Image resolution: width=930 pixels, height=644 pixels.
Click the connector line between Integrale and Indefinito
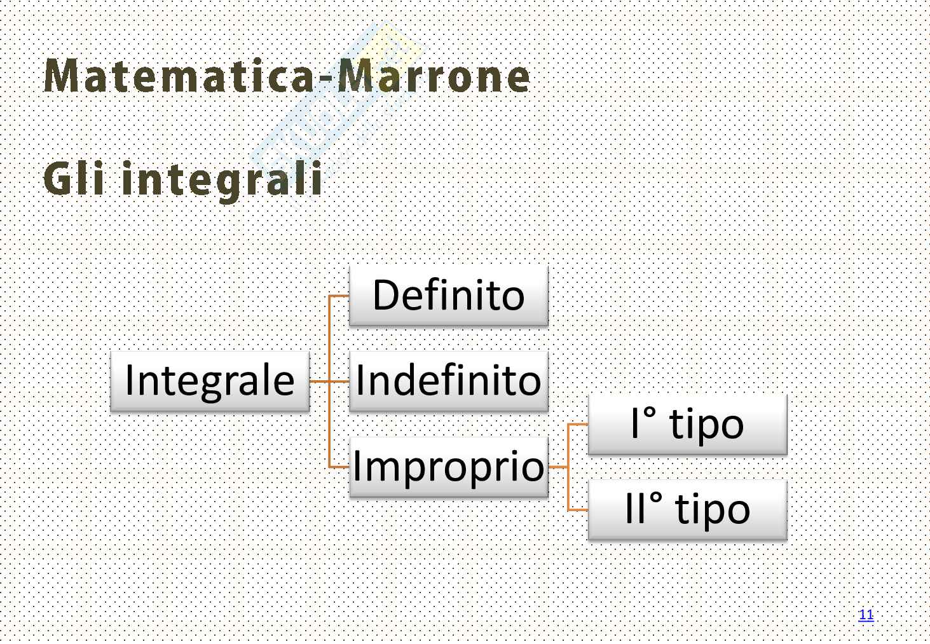coord(319,381)
